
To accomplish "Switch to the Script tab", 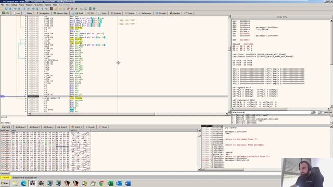I will [x=103, y=13].
